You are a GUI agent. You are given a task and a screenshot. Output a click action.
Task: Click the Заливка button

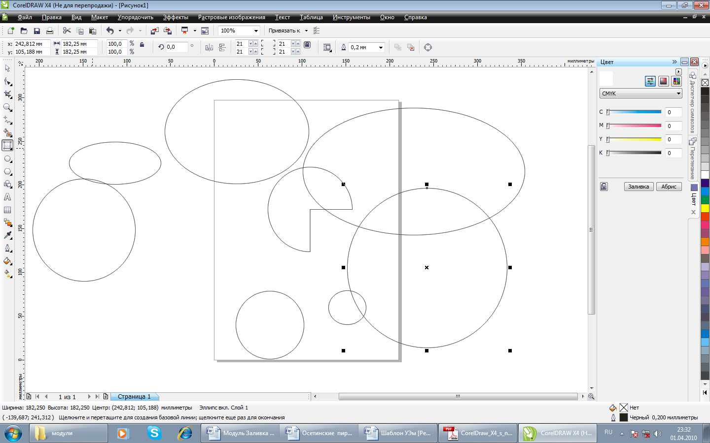point(639,187)
